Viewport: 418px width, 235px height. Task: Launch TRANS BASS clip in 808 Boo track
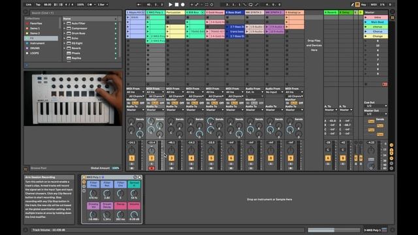click(x=187, y=31)
